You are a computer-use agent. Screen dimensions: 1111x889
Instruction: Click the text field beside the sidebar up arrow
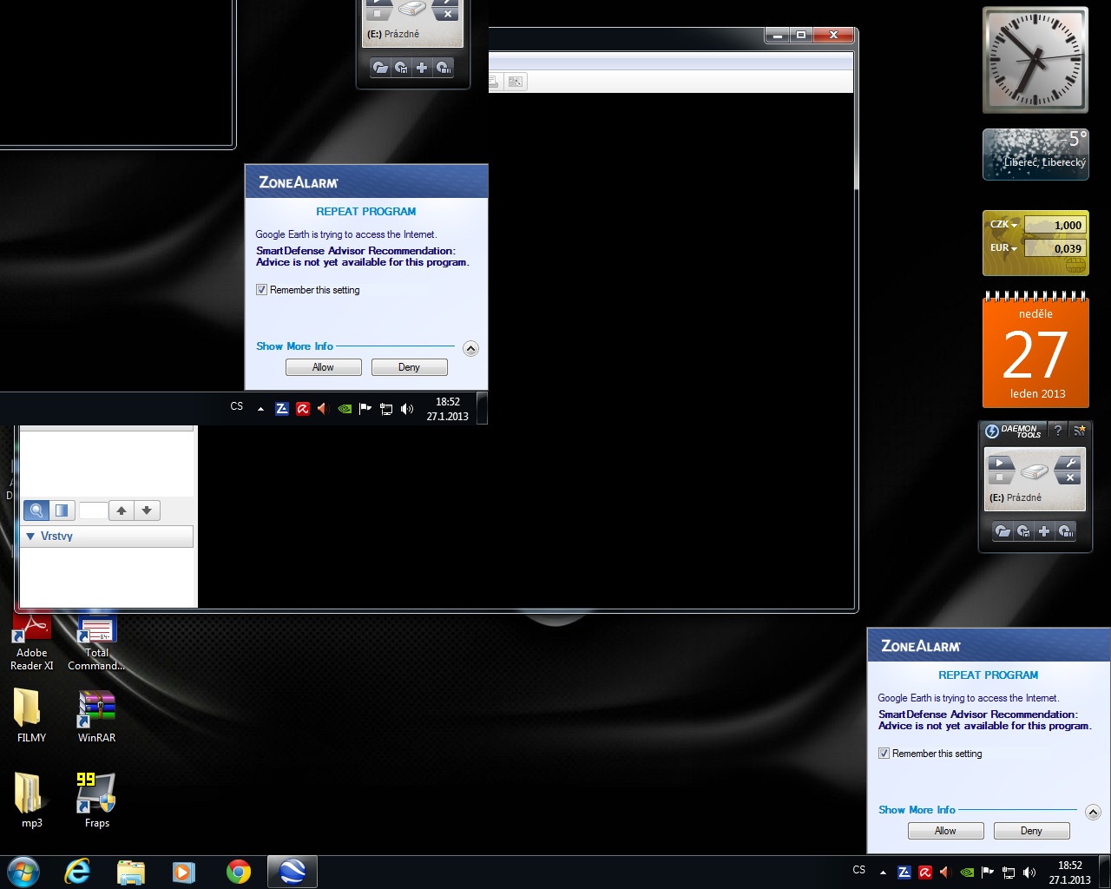click(93, 510)
